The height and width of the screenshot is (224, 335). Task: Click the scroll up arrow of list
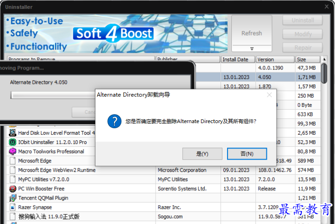click(x=324, y=59)
